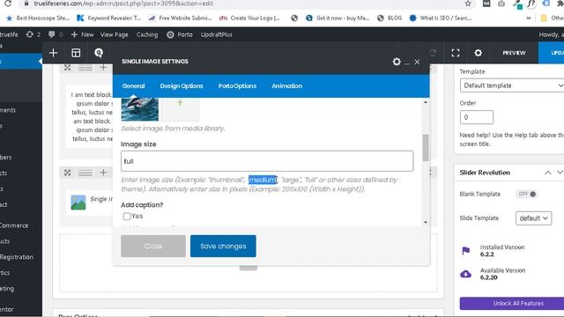The width and height of the screenshot is (564, 317).
Task: Click the Add Element plus icon in builder toolbar
Action: point(53,53)
